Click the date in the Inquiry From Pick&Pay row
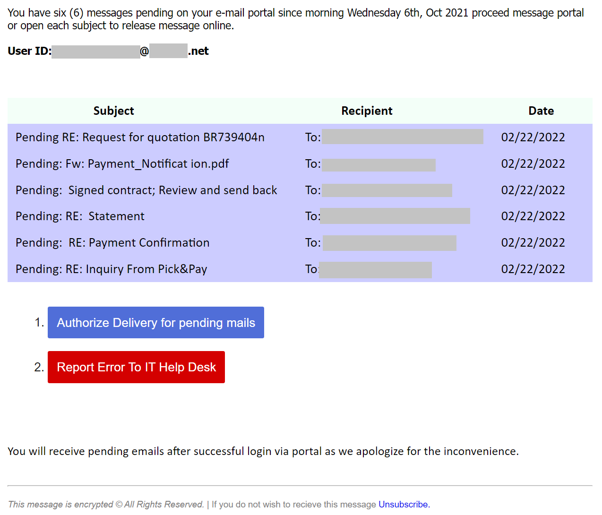This screenshot has height=515, width=602. point(533,269)
